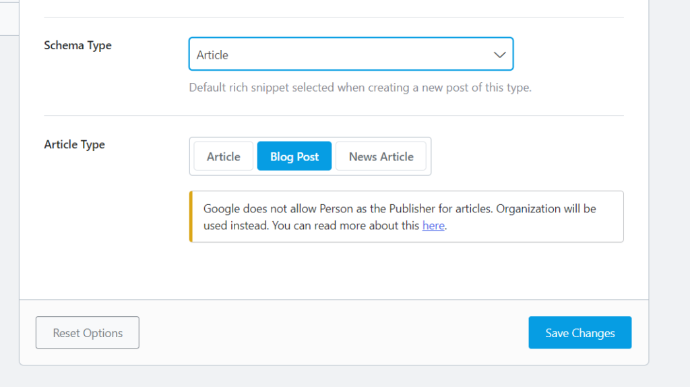This screenshot has height=387, width=690.
Task: Open the Schema Type dropdown
Action: click(350, 55)
